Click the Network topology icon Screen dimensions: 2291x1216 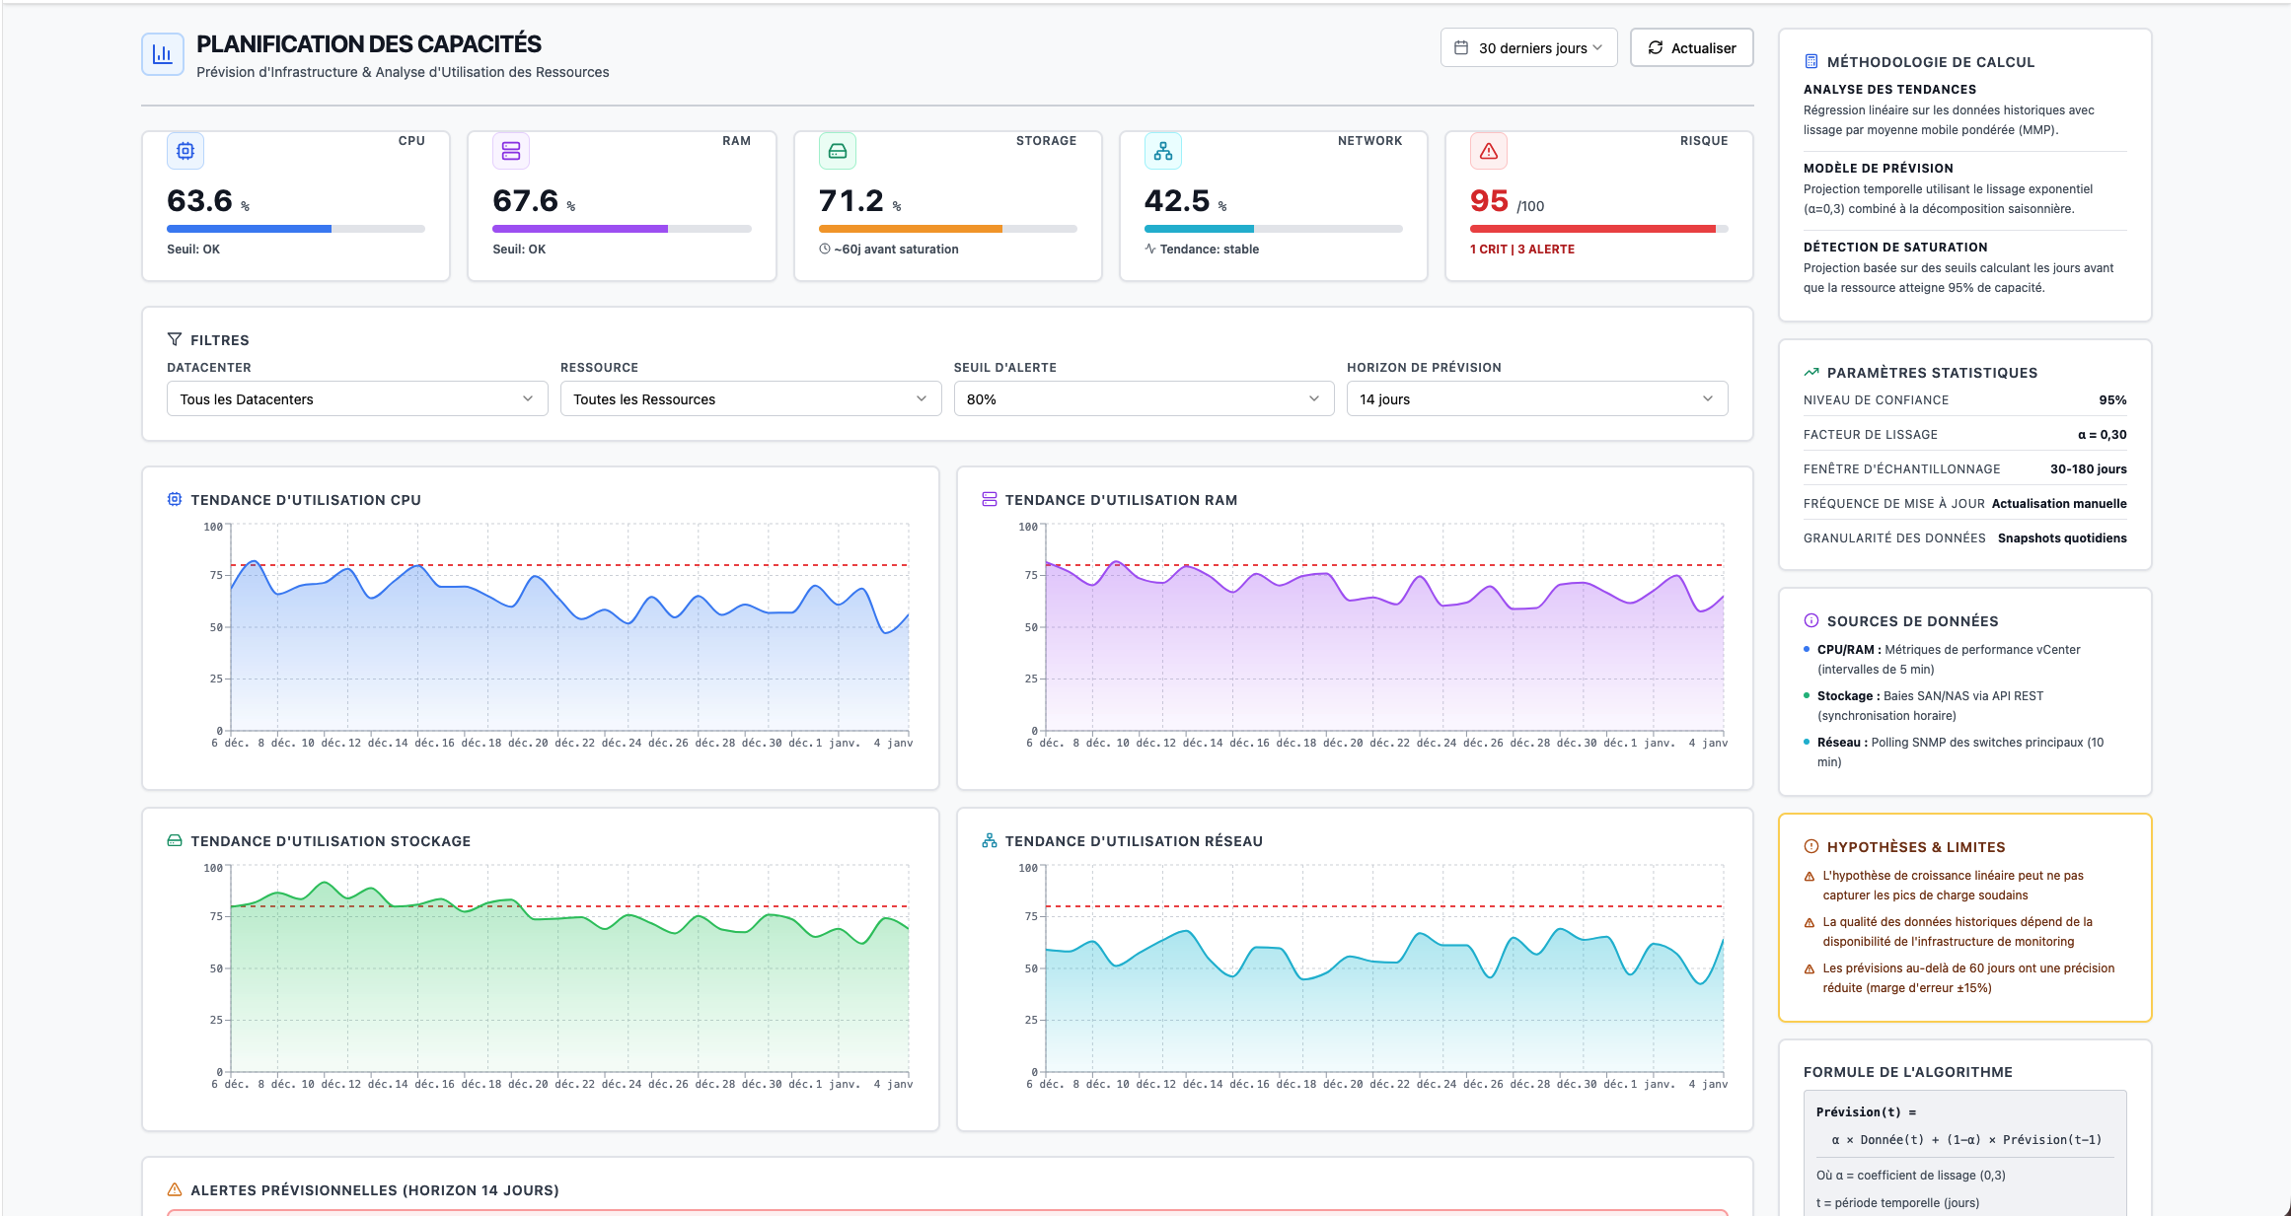pos(1163,151)
